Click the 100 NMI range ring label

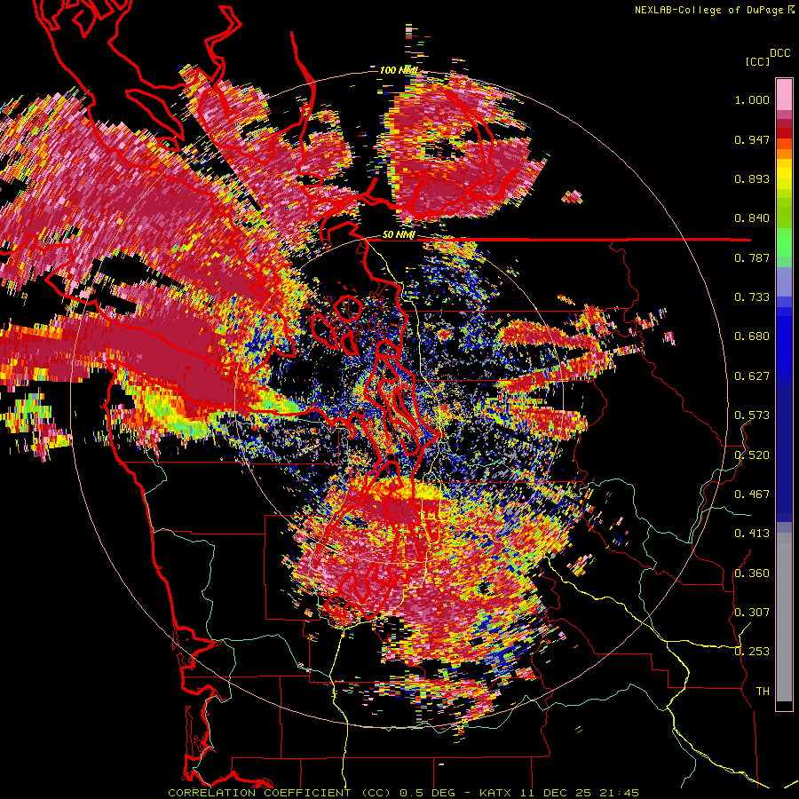[x=399, y=70]
